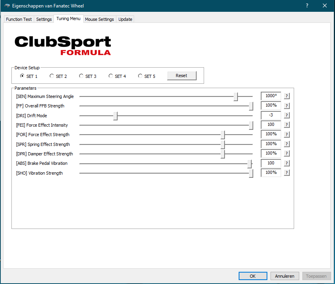Click the Maximum Steering Angle slider handle
This screenshot has width=335, height=284.
(x=236, y=97)
